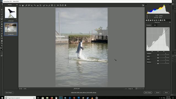Select the Color Sampler tool
Screen dimensions: 176x99
(29, 5)
